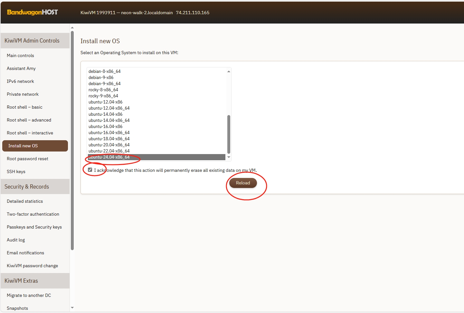This screenshot has height=313, width=464.
Task: Click the sidebar scrollbar thumb
Action: point(72,141)
